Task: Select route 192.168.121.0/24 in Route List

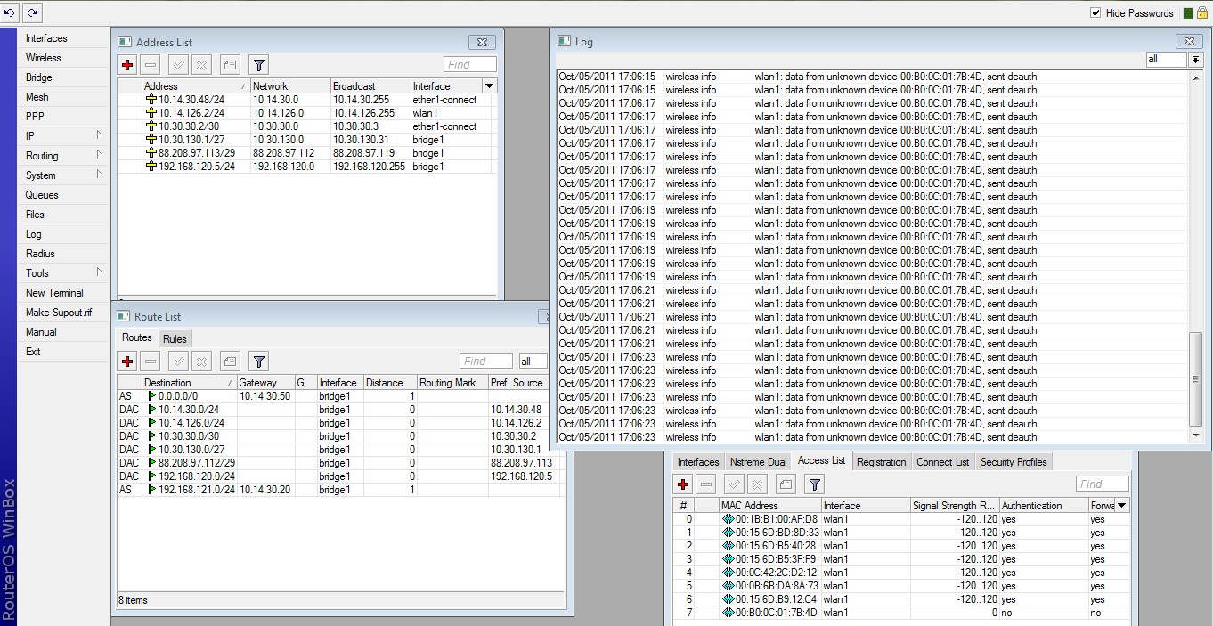Action: (x=340, y=490)
